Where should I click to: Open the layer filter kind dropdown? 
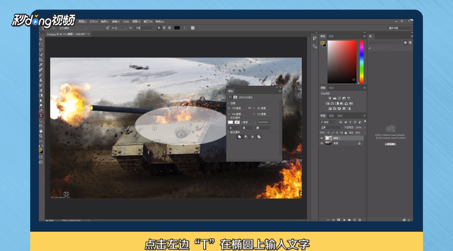[x=328, y=122]
